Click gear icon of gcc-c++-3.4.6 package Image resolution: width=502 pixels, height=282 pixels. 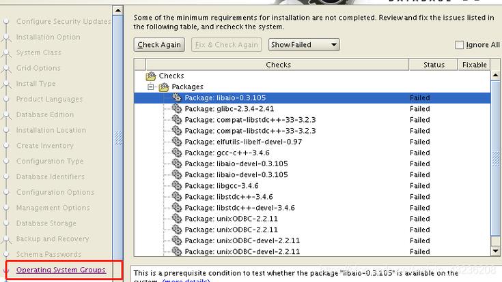coord(177,153)
